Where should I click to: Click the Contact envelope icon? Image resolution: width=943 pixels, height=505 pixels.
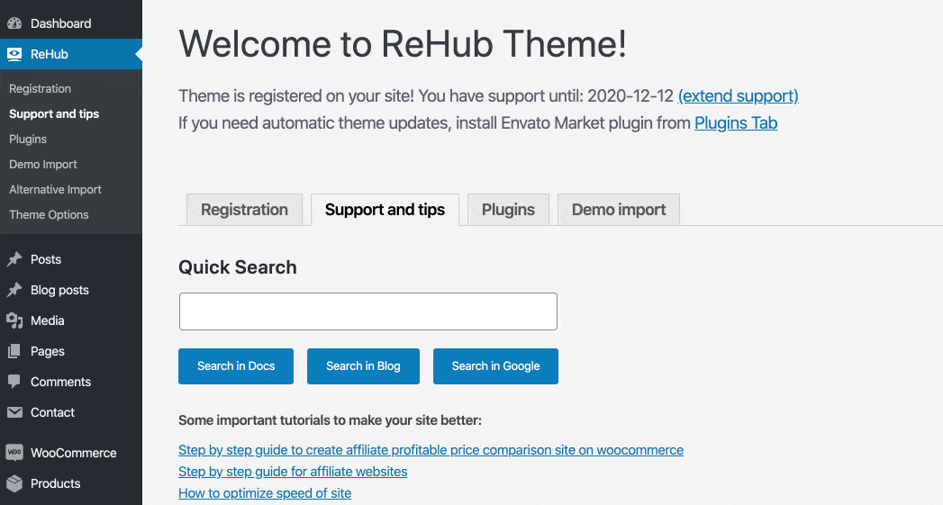point(14,412)
